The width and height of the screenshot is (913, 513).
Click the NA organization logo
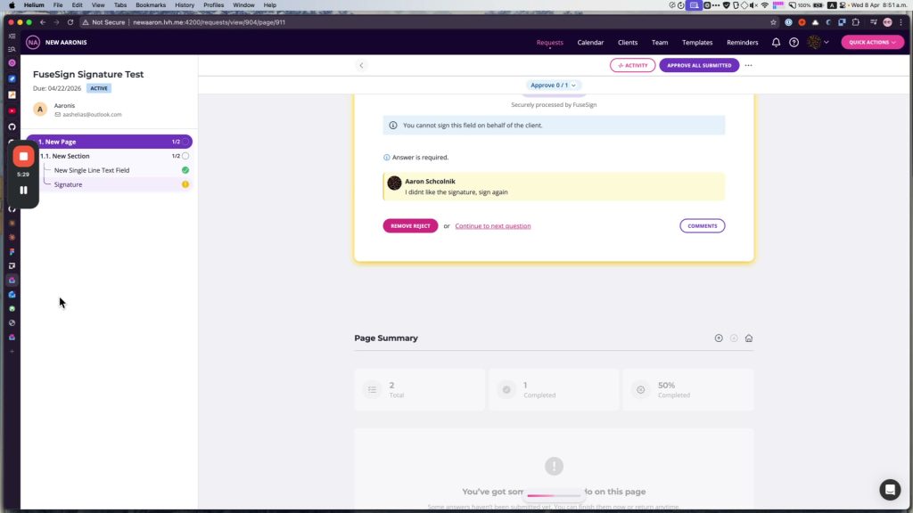(33, 43)
